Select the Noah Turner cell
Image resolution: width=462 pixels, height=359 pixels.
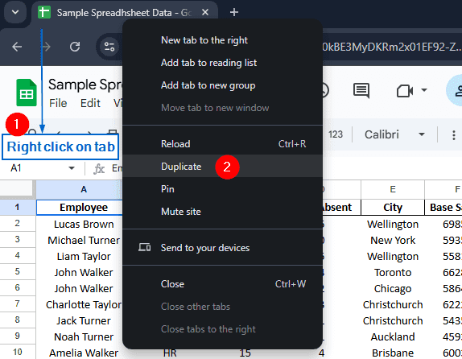pos(79,336)
